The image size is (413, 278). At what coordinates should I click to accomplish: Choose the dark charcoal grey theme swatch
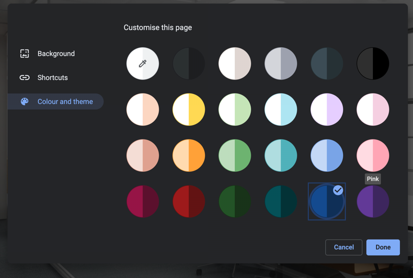tap(189, 63)
